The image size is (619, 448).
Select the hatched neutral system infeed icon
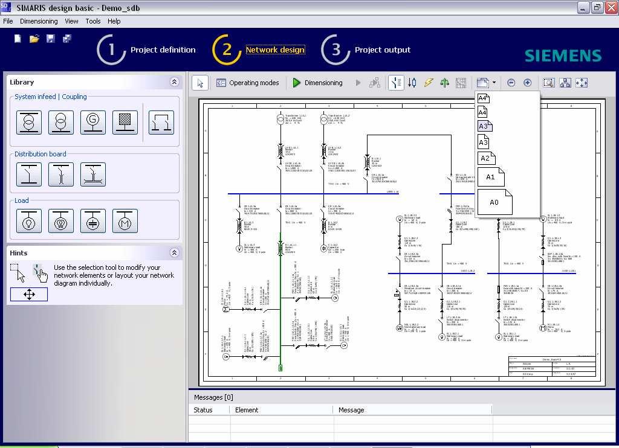pos(125,122)
